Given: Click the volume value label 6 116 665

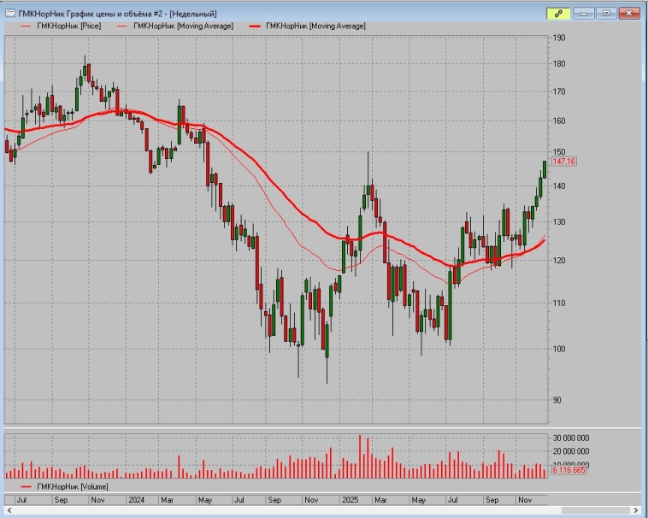Looking at the screenshot, I should (x=568, y=470).
